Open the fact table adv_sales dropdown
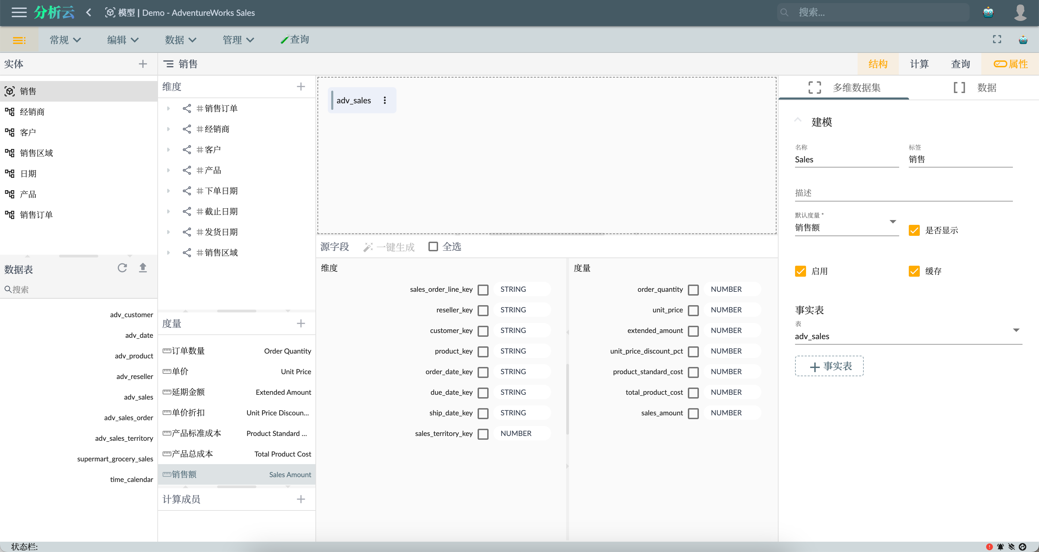This screenshot has height=552, width=1039. click(x=907, y=336)
